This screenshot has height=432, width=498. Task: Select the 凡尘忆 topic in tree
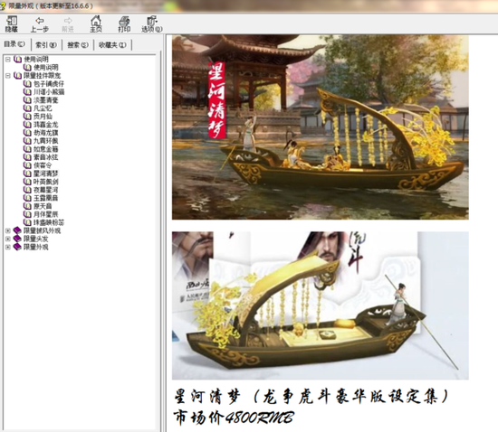point(43,108)
